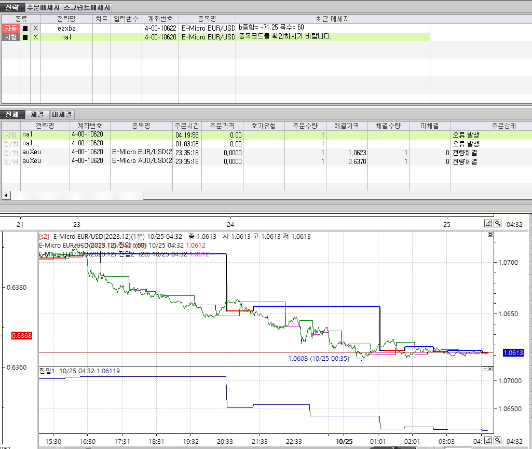Close the 진입1 indicator sub-panel
The height and width of the screenshot is (449, 532).
click(490, 369)
